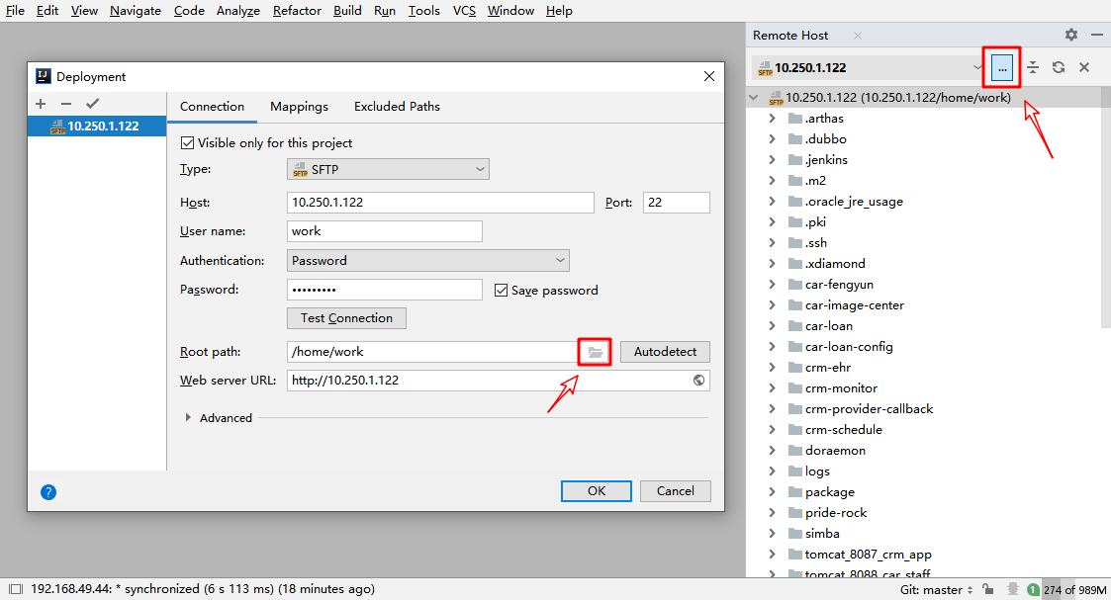Open Remote Host settings gear icon
This screenshot has height=600, width=1111.
pos(1071,35)
